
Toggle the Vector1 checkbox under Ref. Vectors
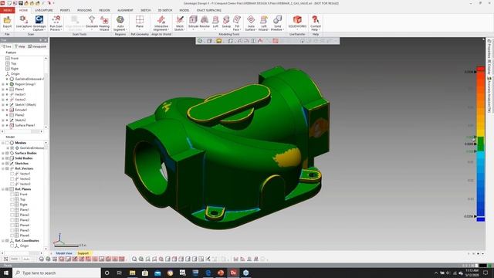(12, 174)
